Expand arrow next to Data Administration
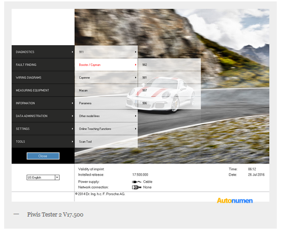 (72, 116)
